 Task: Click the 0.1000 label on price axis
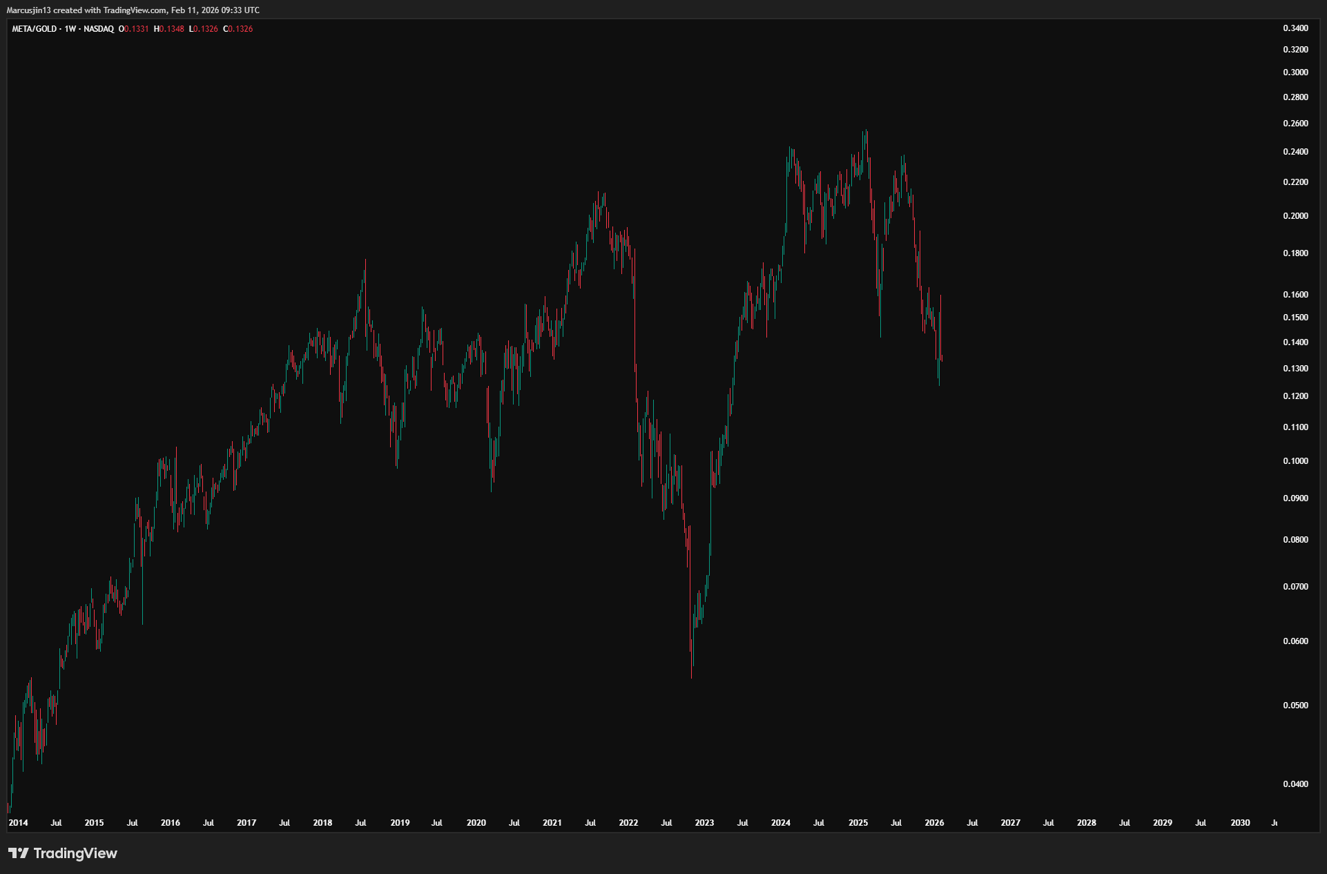coord(1295,461)
